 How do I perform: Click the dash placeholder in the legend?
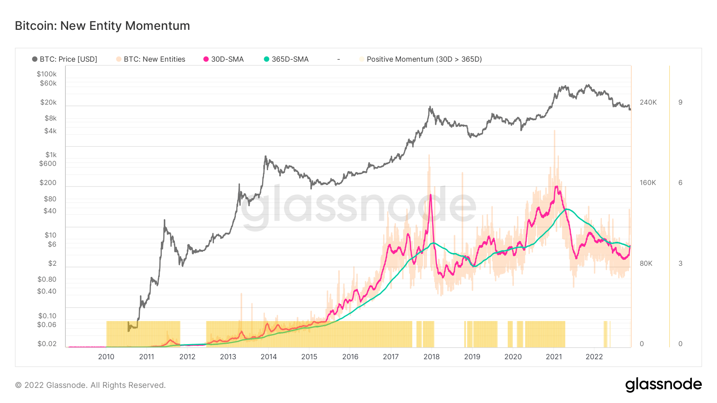coord(339,59)
